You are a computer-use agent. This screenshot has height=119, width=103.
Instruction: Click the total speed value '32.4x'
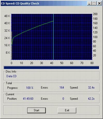point(91,88)
